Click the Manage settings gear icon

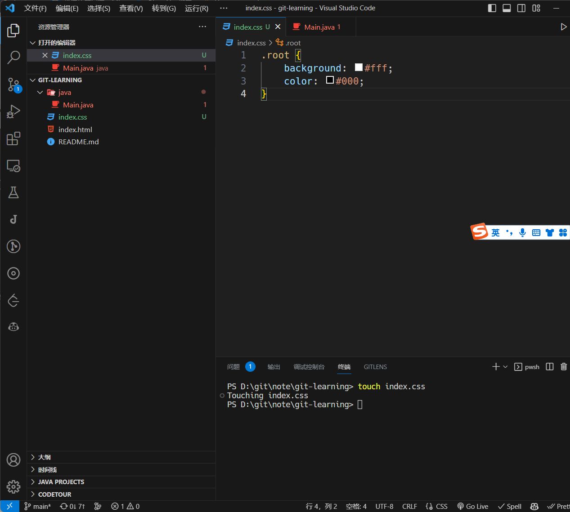(13, 486)
